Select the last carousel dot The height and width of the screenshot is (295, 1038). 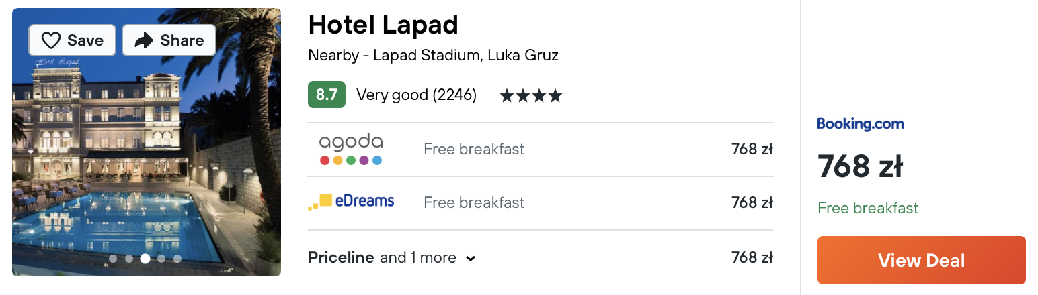click(177, 259)
